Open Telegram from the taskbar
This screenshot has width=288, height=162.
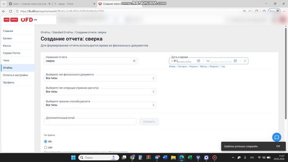[157, 157]
